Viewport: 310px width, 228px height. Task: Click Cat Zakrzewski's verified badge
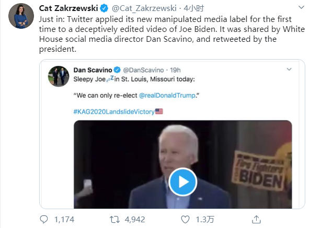point(104,8)
